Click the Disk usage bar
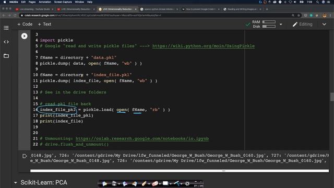 269,27
